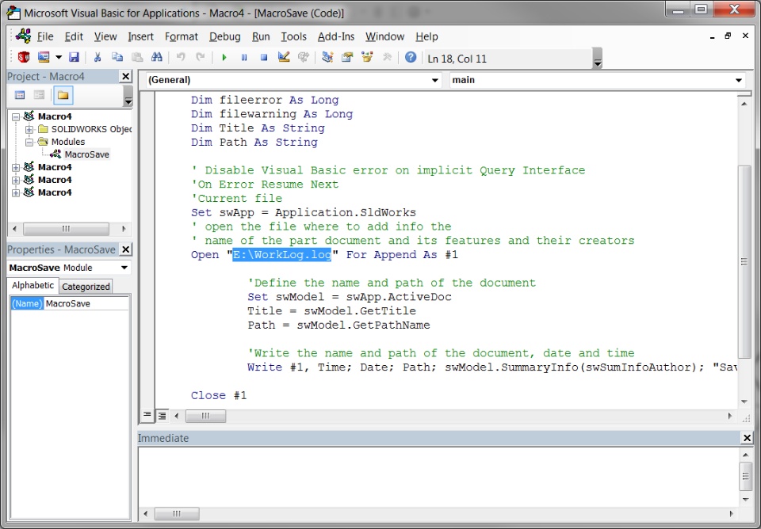Open the Insert object dropdown arrow
The height and width of the screenshot is (529, 761).
59,57
